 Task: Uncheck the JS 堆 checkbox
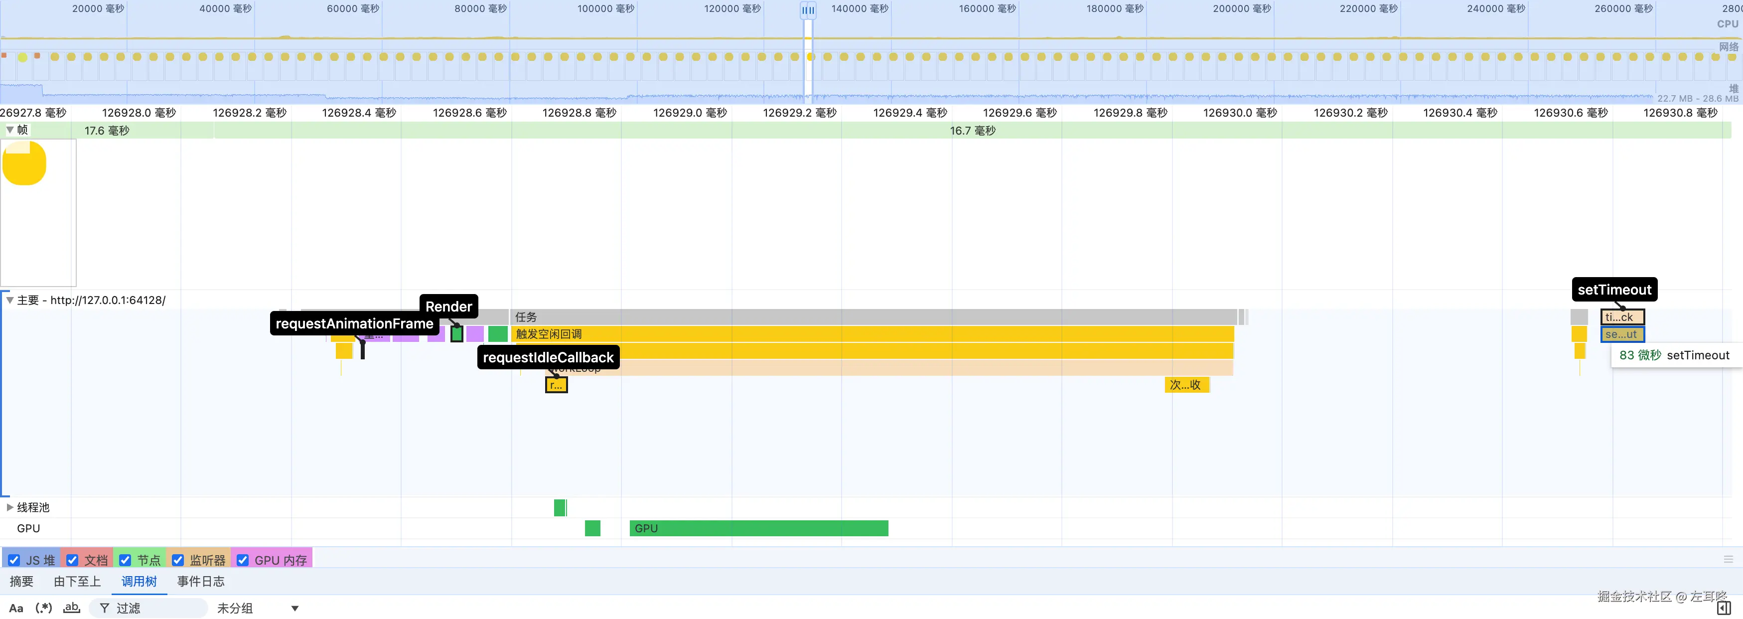pyautogui.click(x=14, y=560)
